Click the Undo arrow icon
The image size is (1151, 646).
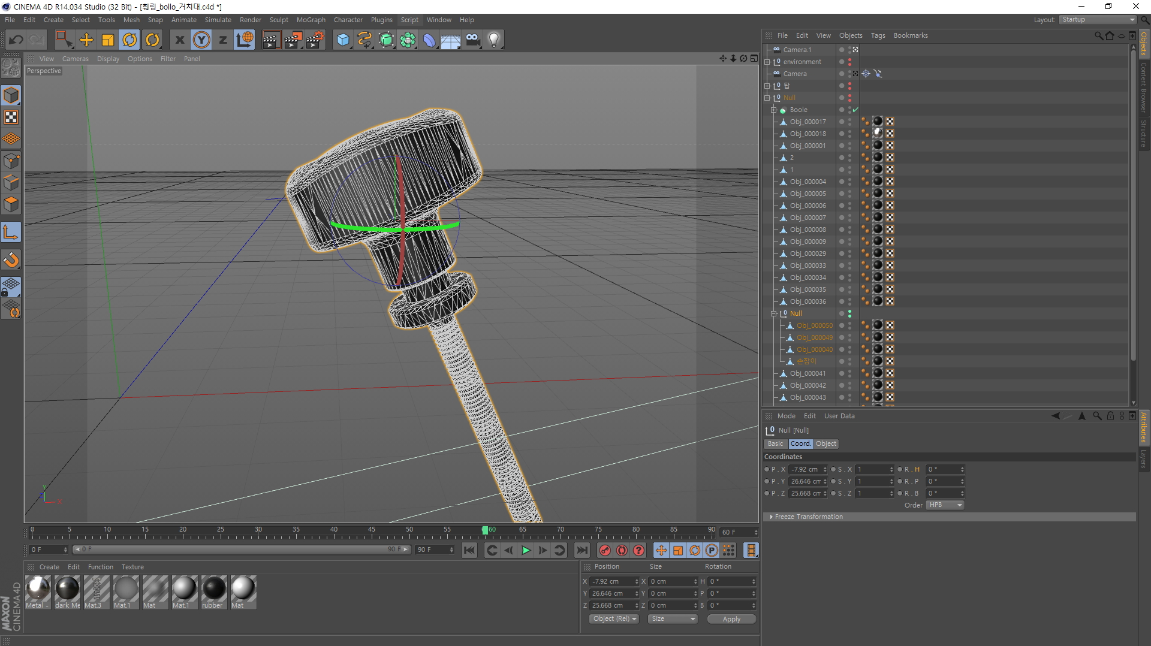[x=16, y=40]
